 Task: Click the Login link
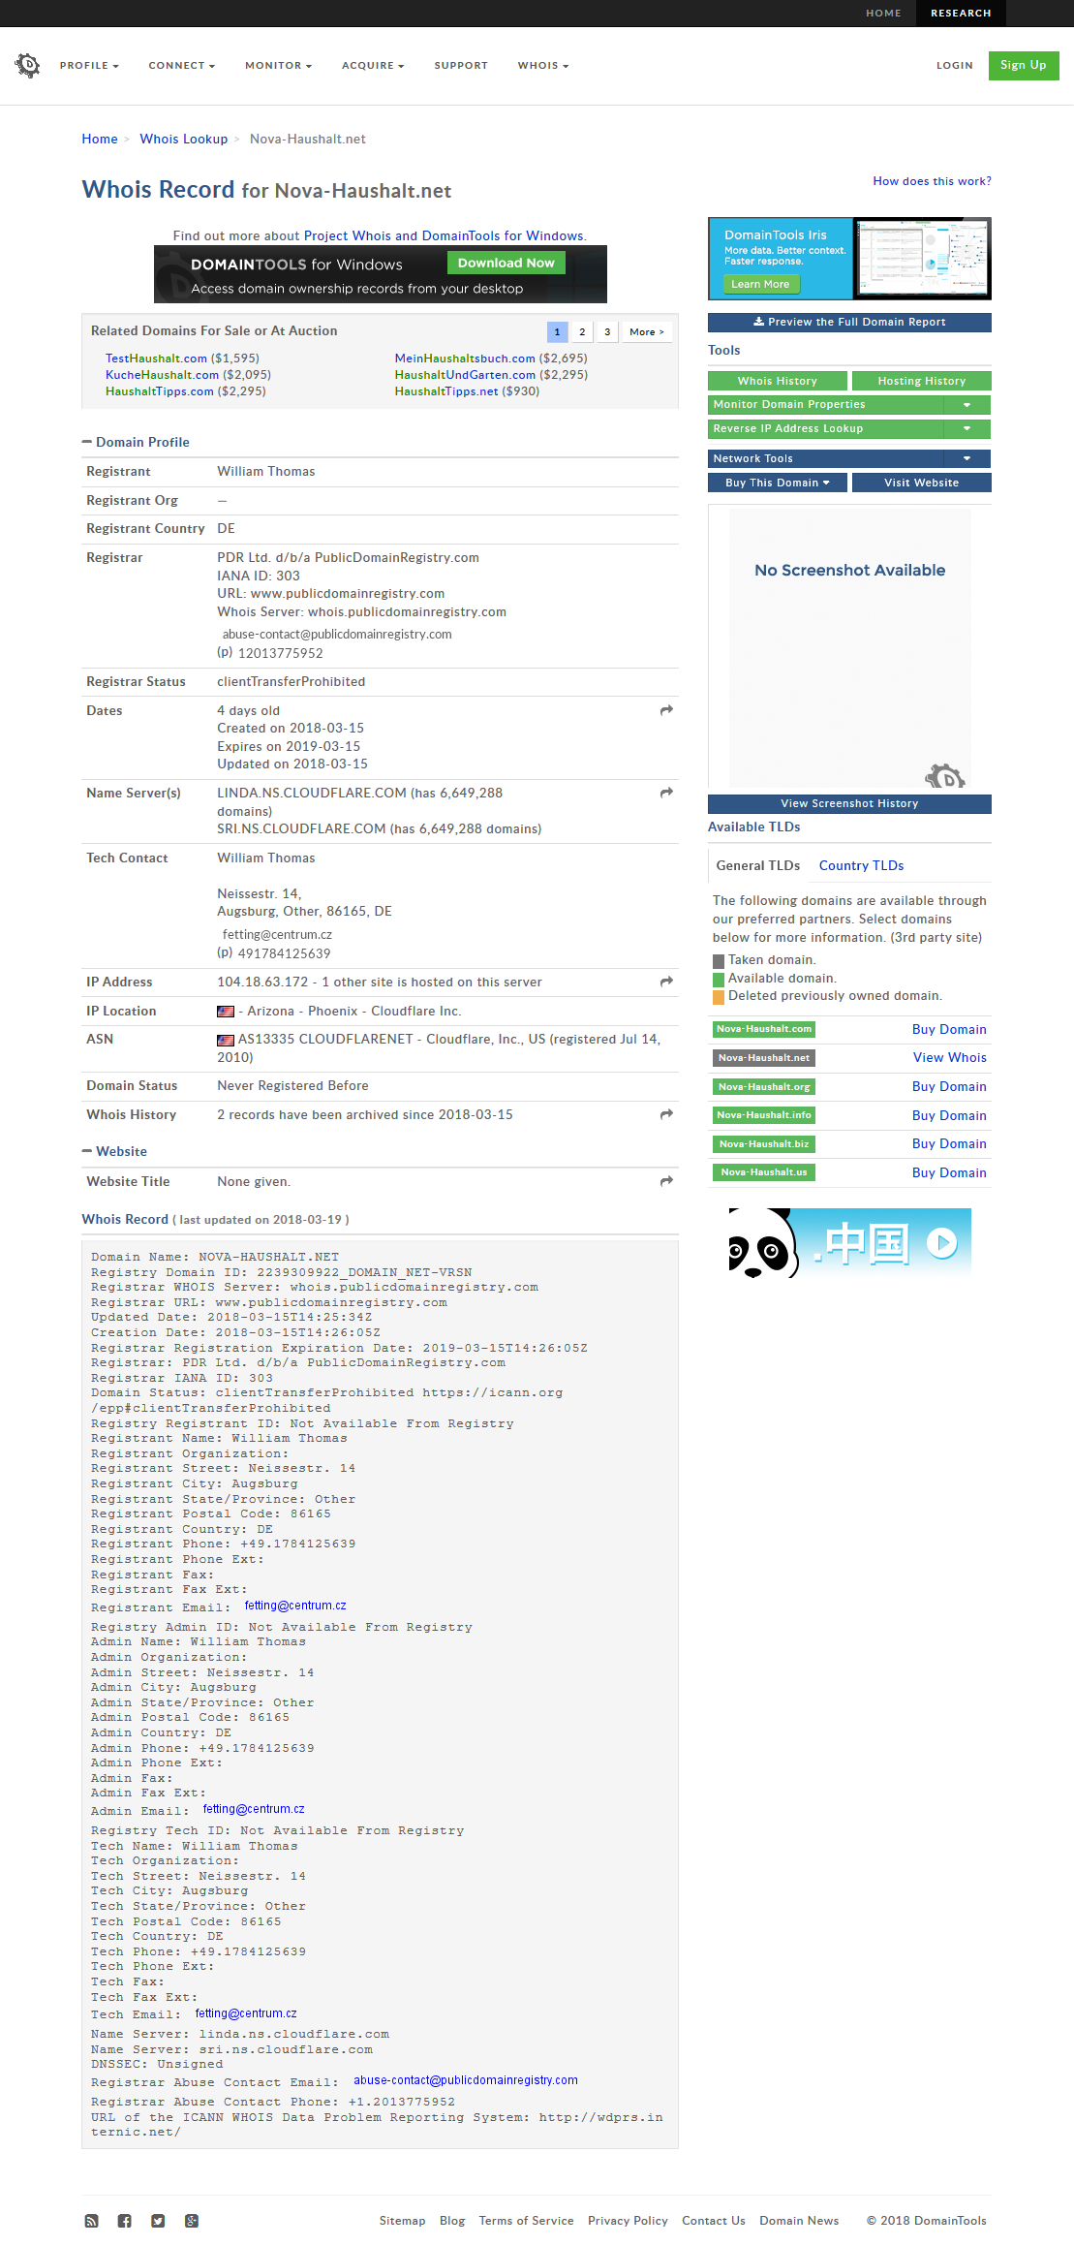click(x=955, y=66)
